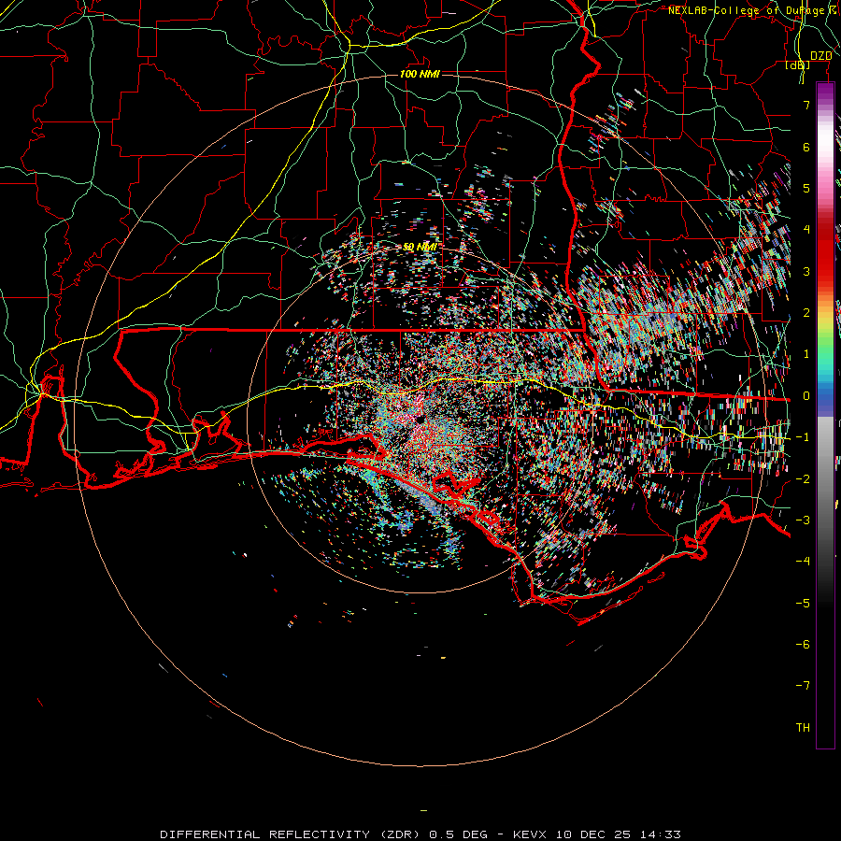The image size is (841, 841).
Task: Click the legend value -4
Action: (x=803, y=562)
